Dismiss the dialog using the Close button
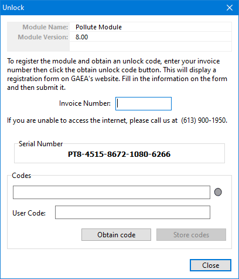The width and height of the screenshot is (239, 279). (x=210, y=265)
